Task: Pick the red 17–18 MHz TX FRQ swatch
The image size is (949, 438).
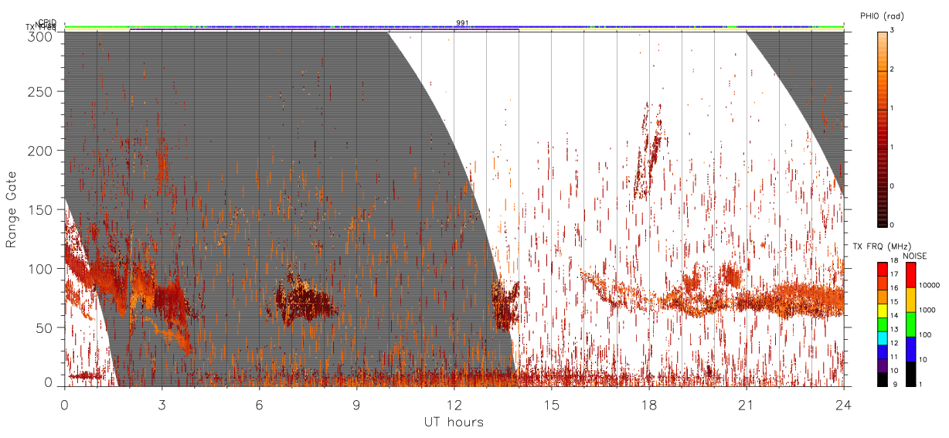Action: (x=882, y=269)
